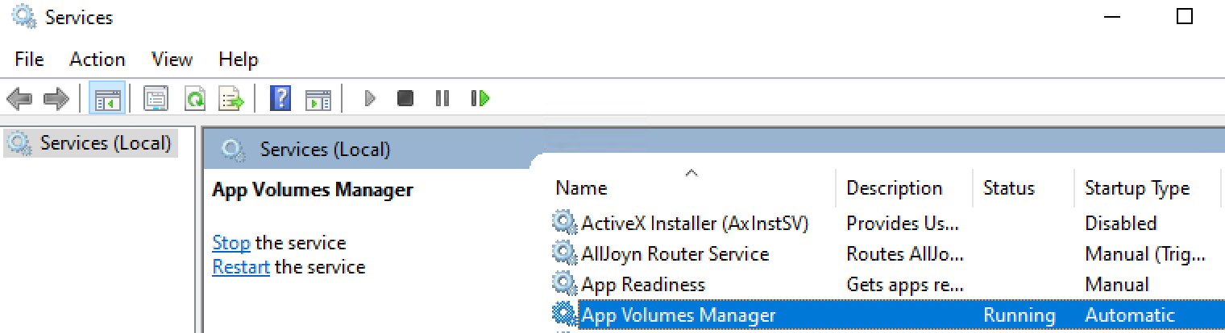Click the Pause Service toolbar icon
This screenshot has width=1225, height=333.
[442, 99]
